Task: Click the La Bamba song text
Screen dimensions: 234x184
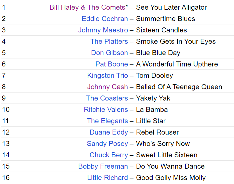Action: click(x=152, y=110)
